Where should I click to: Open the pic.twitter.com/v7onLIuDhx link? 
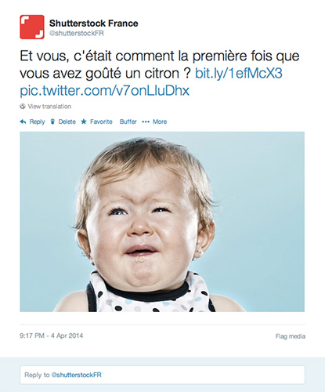[x=105, y=91]
